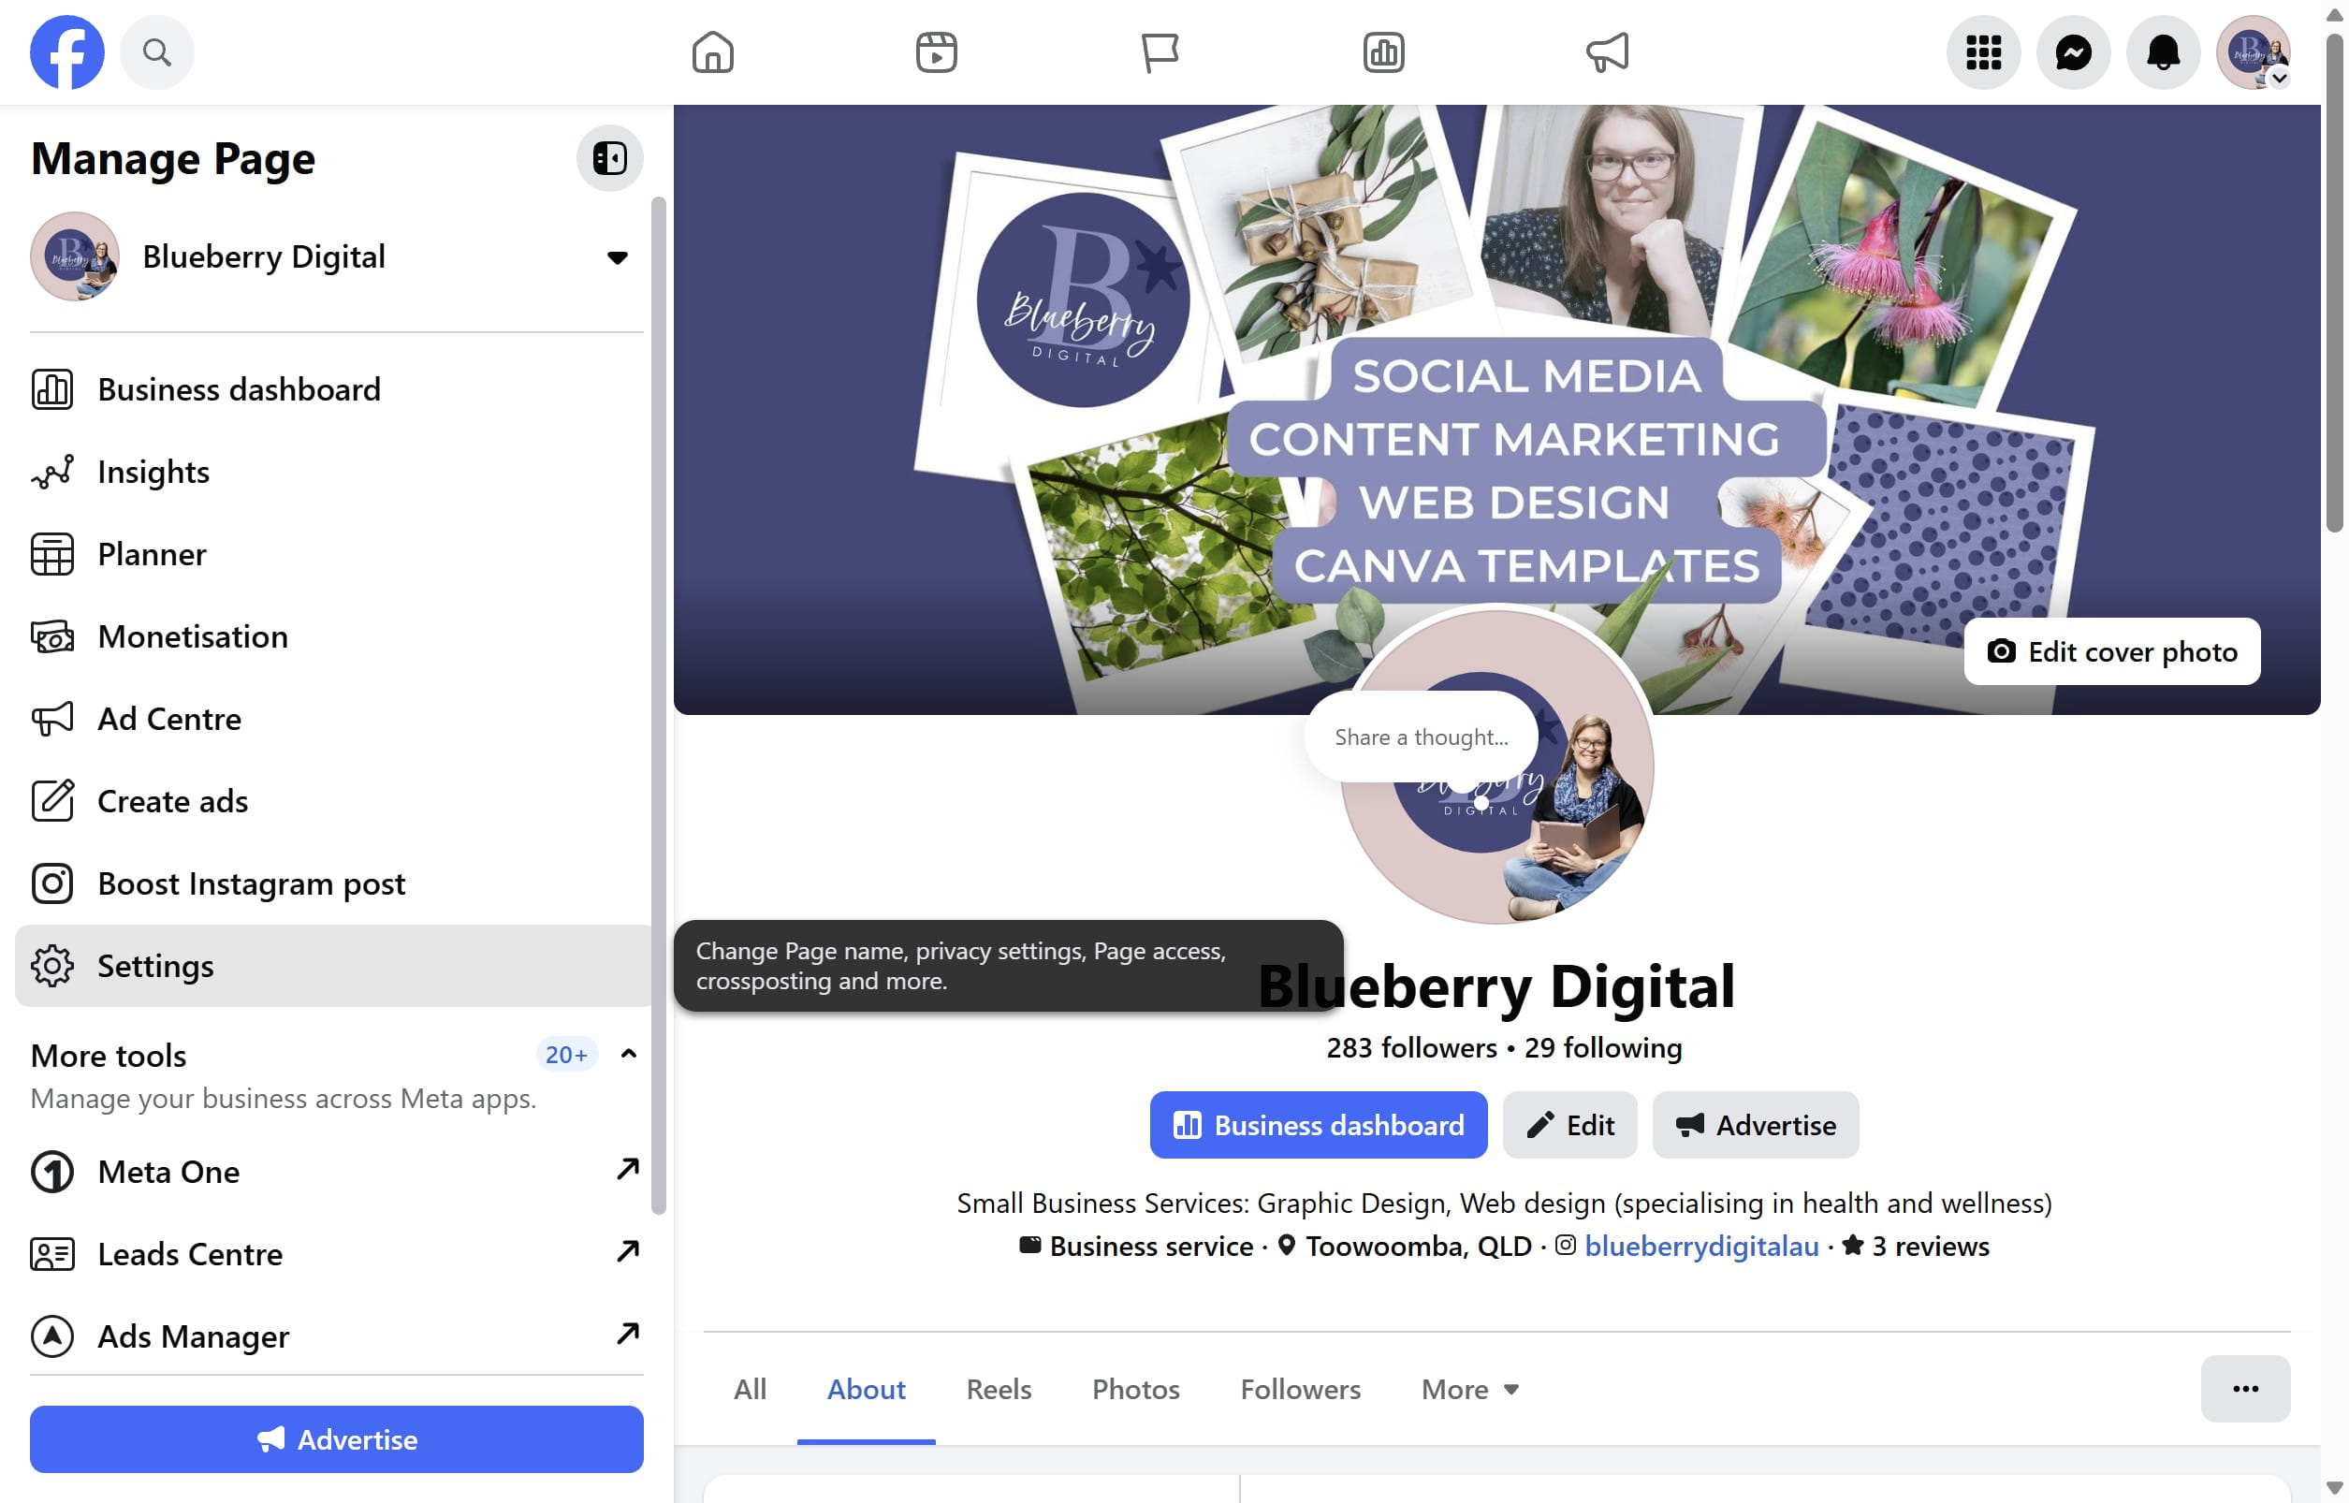Collapse the More tools section
The image size is (2349, 1503).
[629, 1054]
